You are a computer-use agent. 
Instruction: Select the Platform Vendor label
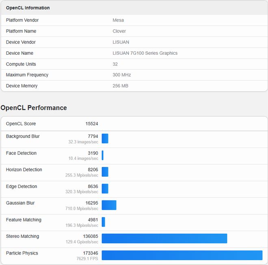tap(22, 20)
